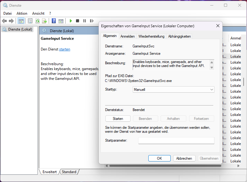Switch to the Erweitert view tab

[49, 172]
